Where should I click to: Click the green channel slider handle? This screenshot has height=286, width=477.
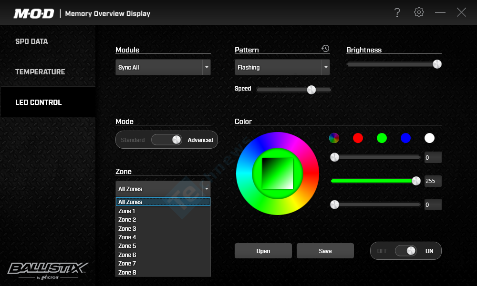[416, 181]
